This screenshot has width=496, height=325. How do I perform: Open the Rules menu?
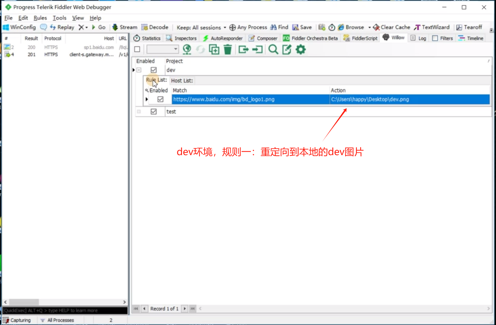(x=40, y=18)
